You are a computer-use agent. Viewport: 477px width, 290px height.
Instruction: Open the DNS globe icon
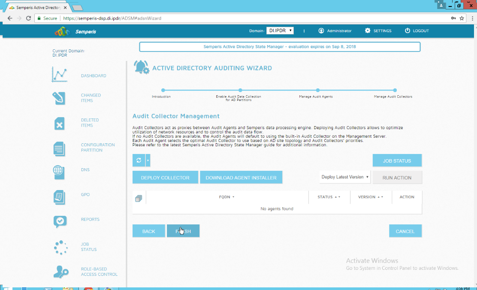[x=59, y=172]
